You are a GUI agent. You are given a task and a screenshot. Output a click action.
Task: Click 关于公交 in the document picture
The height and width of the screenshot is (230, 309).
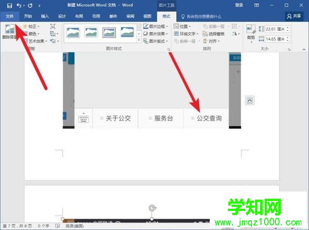[x=118, y=118]
